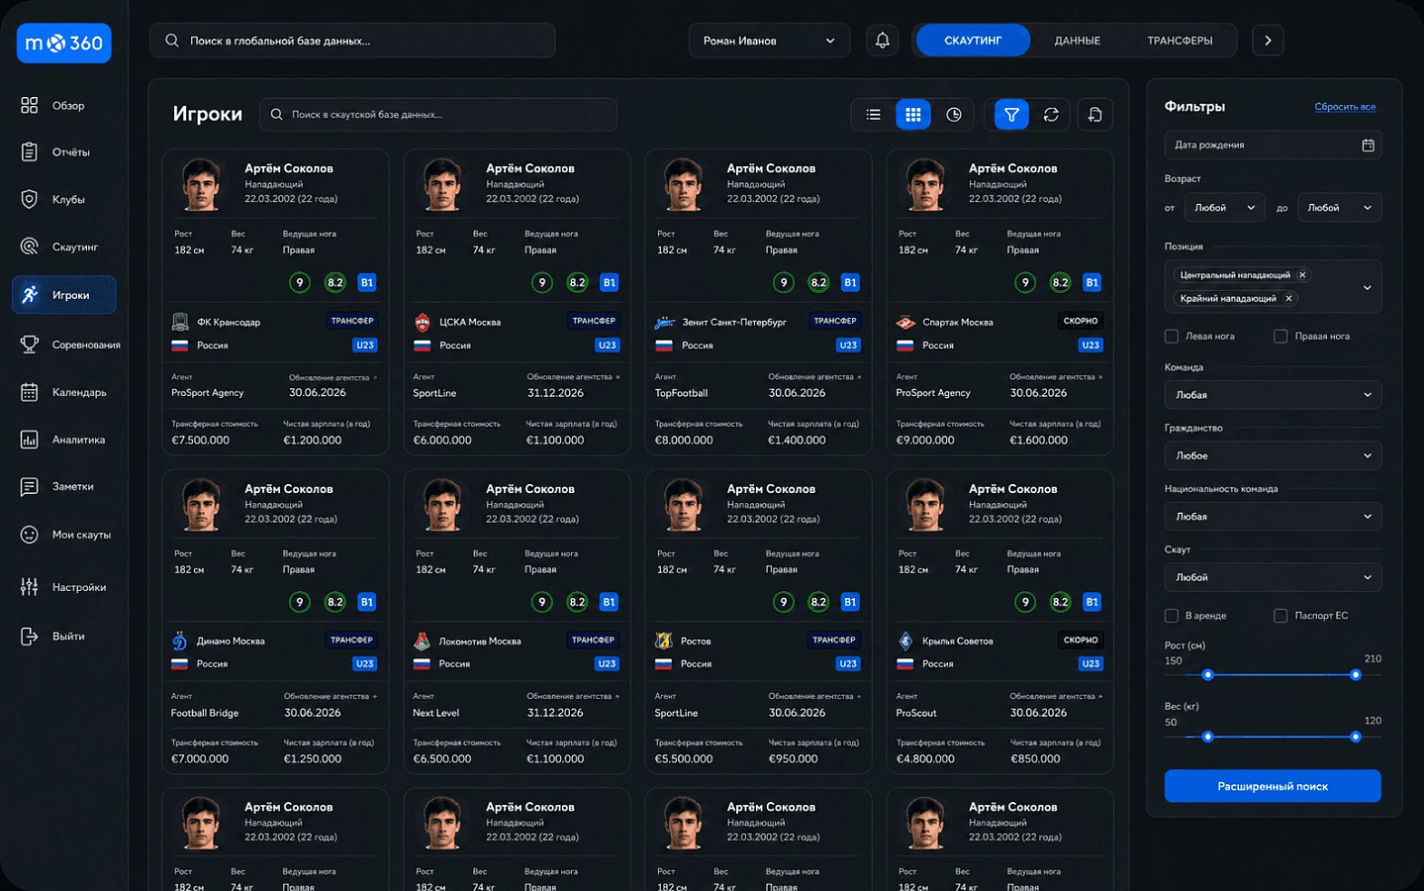The height and width of the screenshot is (891, 1424).
Task: Open the Роман Иванов user dropdown
Action: [x=769, y=41]
